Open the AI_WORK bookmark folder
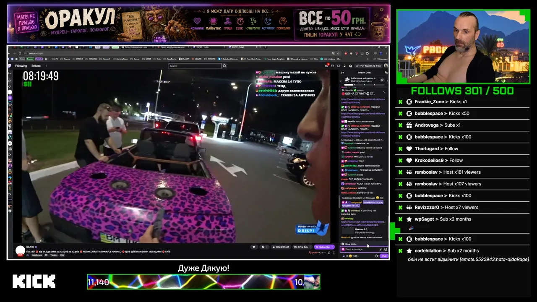Viewport: 537px width, 302px height. pyautogui.click(x=210, y=59)
